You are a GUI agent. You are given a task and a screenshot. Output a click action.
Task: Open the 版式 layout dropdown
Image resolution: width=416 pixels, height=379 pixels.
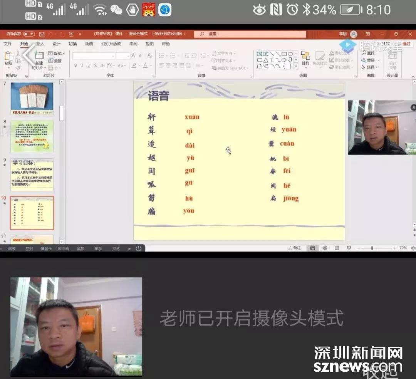coord(57,54)
